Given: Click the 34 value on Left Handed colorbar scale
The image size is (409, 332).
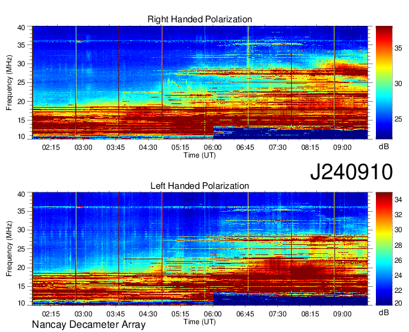Looking at the screenshot, I should [398, 200].
